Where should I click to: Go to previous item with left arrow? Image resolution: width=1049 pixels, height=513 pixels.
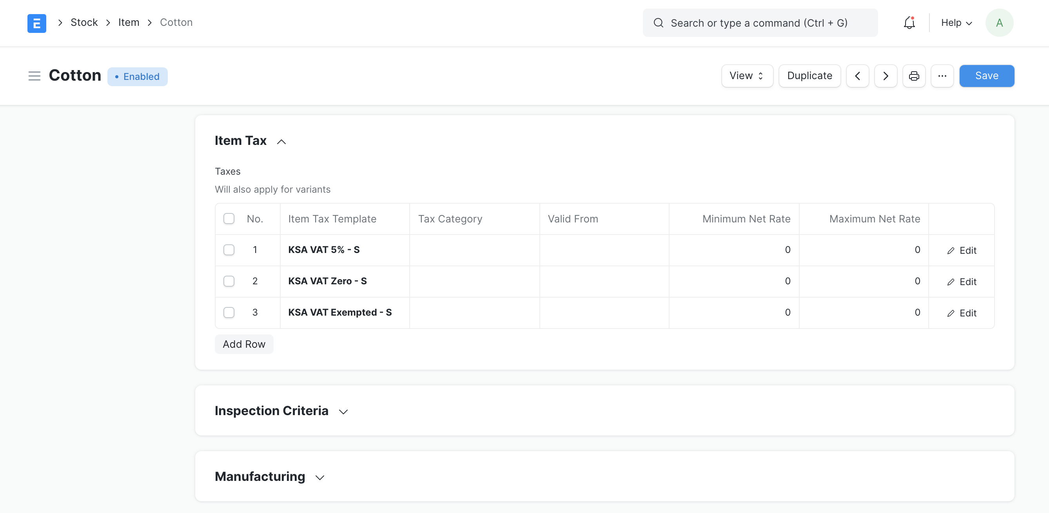pyautogui.click(x=857, y=76)
